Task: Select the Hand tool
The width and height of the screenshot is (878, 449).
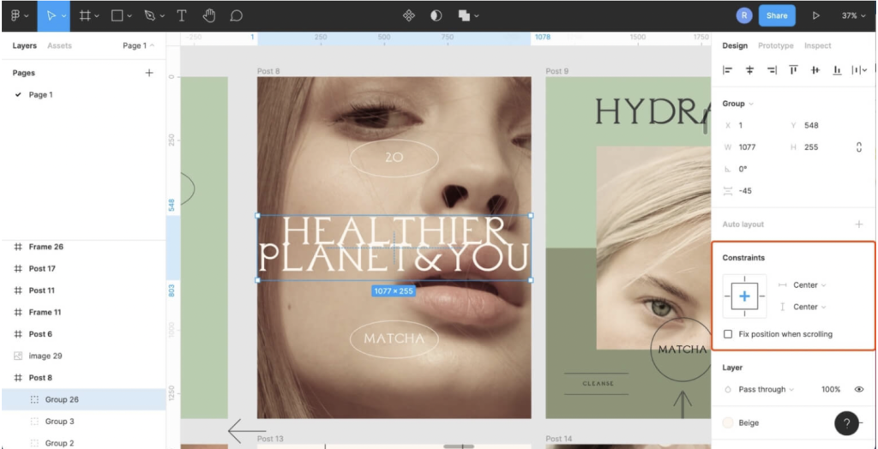Action: (x=209, y=15)
